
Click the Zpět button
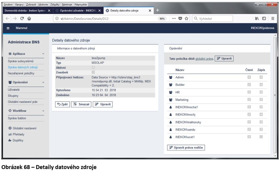[x=63, y=104]
